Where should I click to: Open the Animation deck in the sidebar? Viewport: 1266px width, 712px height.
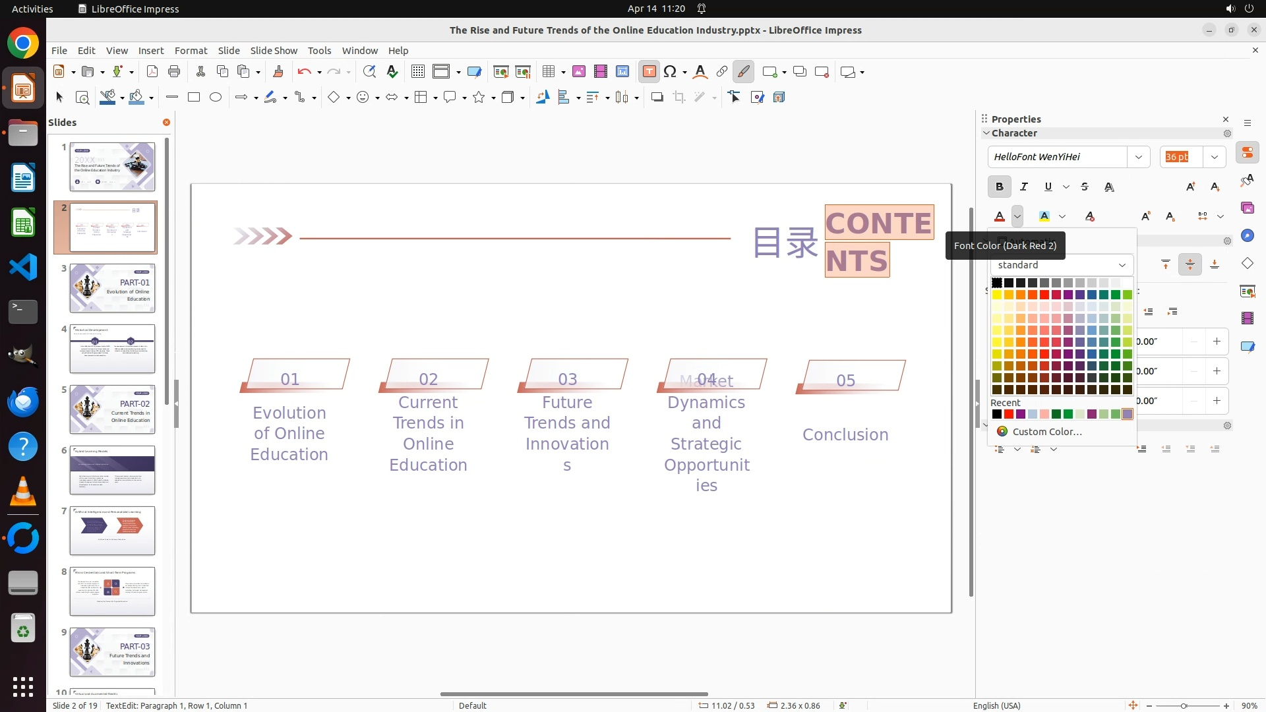coord(1247,318)
